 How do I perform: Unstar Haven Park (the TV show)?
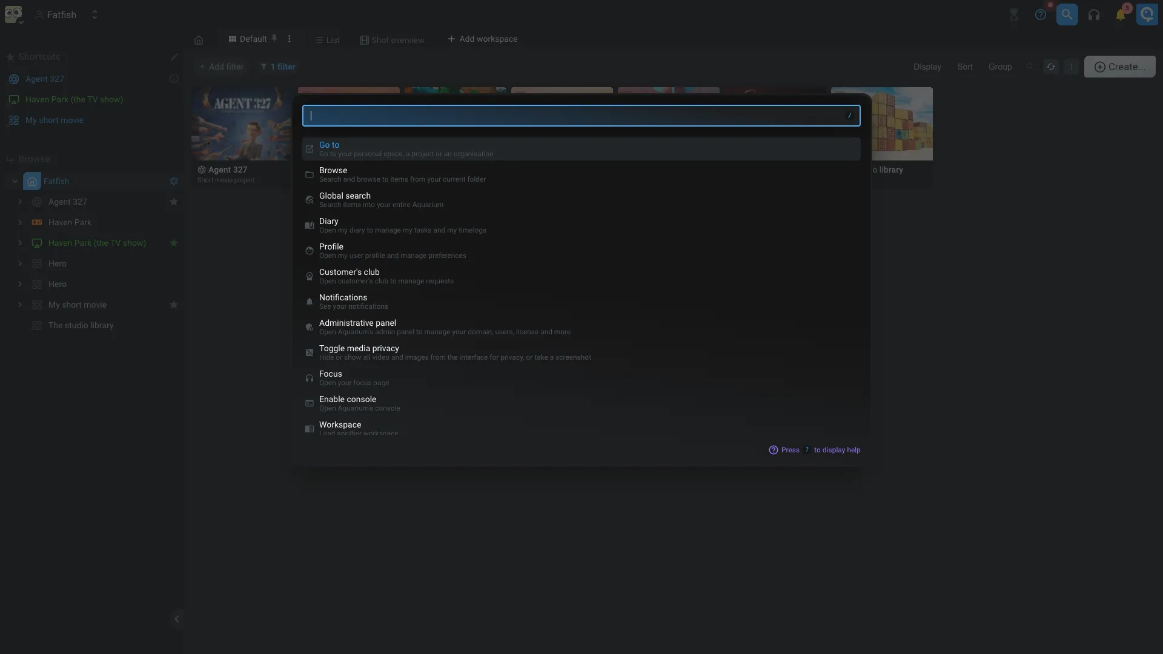coord(174,243)
